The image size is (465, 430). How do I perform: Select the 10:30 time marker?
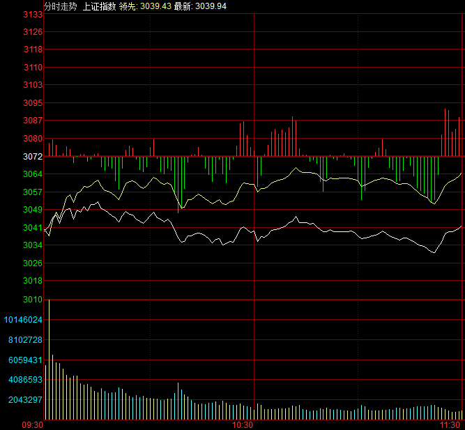(242, 424)
